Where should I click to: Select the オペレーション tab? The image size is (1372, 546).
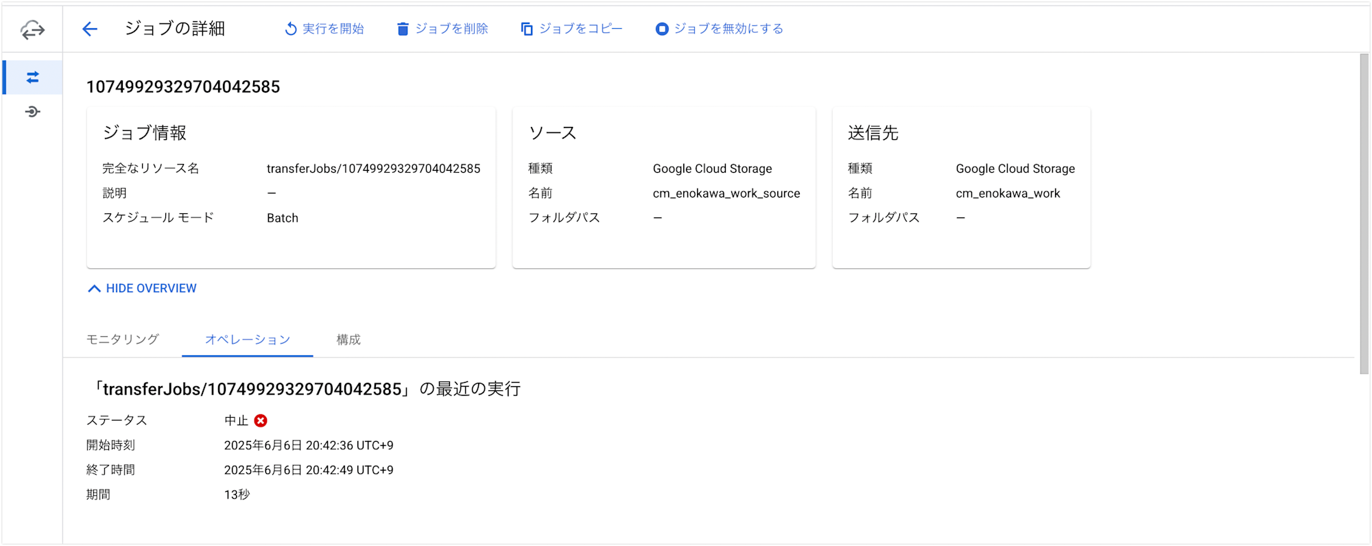pos(248,340)
